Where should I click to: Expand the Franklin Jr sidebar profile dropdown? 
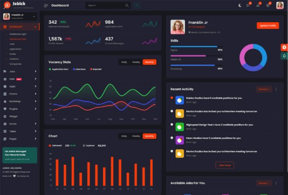coord(34,16)
